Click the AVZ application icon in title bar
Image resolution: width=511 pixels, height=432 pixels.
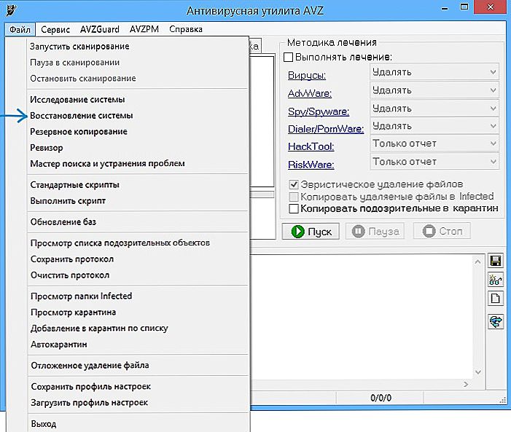coord(11,10)
